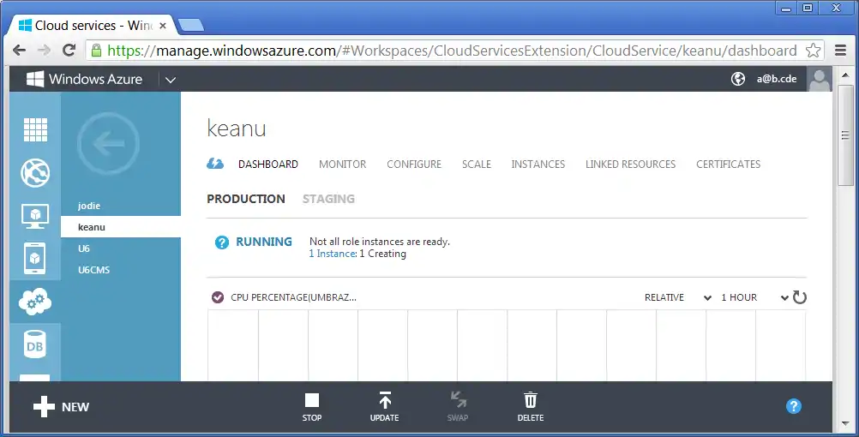Click the blue question status icon beside RUNNING
Viewport: 859px width, 437px height.
click(x=221, y=242)
